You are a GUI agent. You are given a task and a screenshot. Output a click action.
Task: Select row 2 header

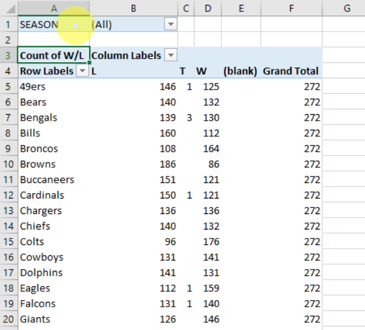pyautogui.click(x=9, y=40)
